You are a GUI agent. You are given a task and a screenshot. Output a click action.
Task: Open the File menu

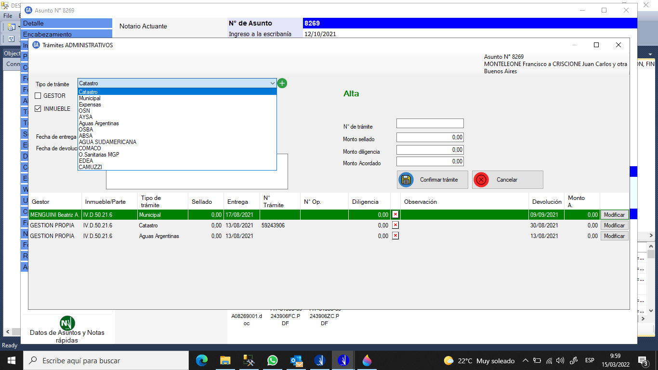8,16
